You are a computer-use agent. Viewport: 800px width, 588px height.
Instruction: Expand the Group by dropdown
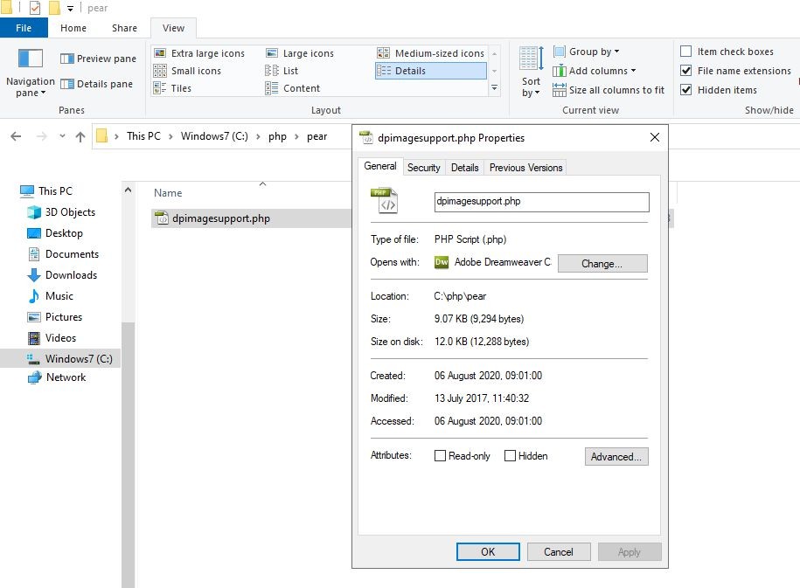(x=594, y=52)
